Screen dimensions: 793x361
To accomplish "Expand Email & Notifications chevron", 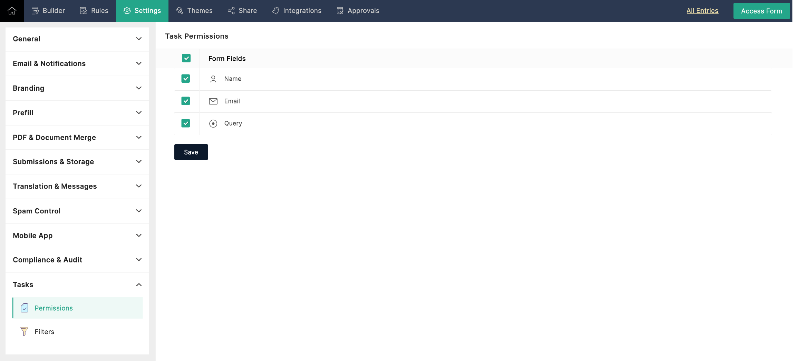I will coord(139,63).
